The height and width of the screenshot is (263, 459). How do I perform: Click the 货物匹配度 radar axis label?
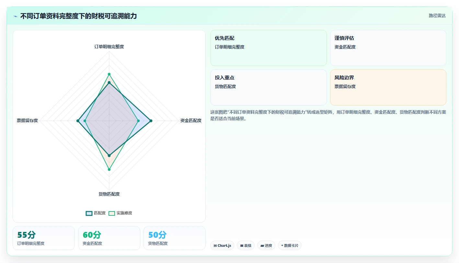point(109,194)
